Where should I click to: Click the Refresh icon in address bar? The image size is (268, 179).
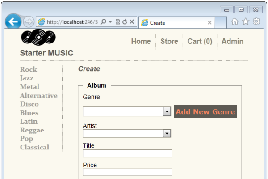point(125,22)
